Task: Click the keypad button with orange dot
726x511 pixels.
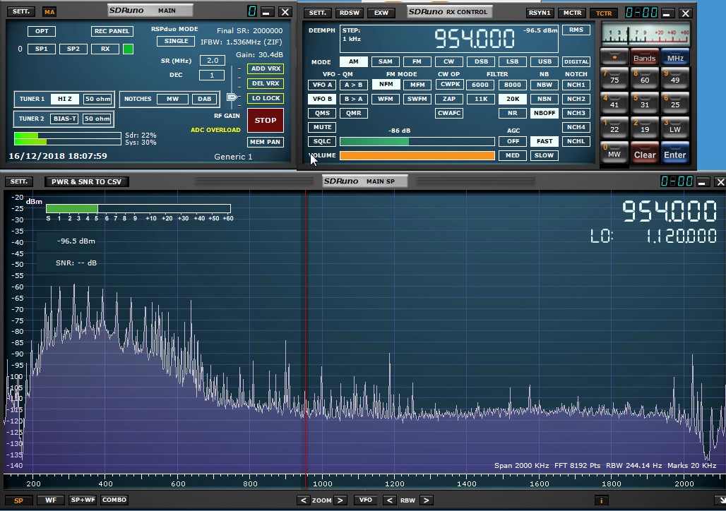Action: pyautogui.click(x=614, y=57)
